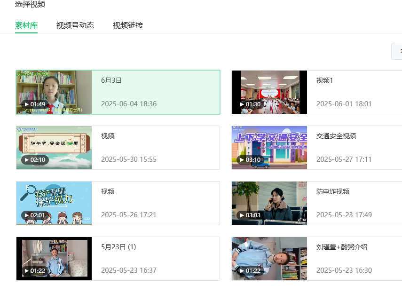Click the 01:30 play badge on 视频1
Screen dimensions: 402x301
(x=250, y=104)
